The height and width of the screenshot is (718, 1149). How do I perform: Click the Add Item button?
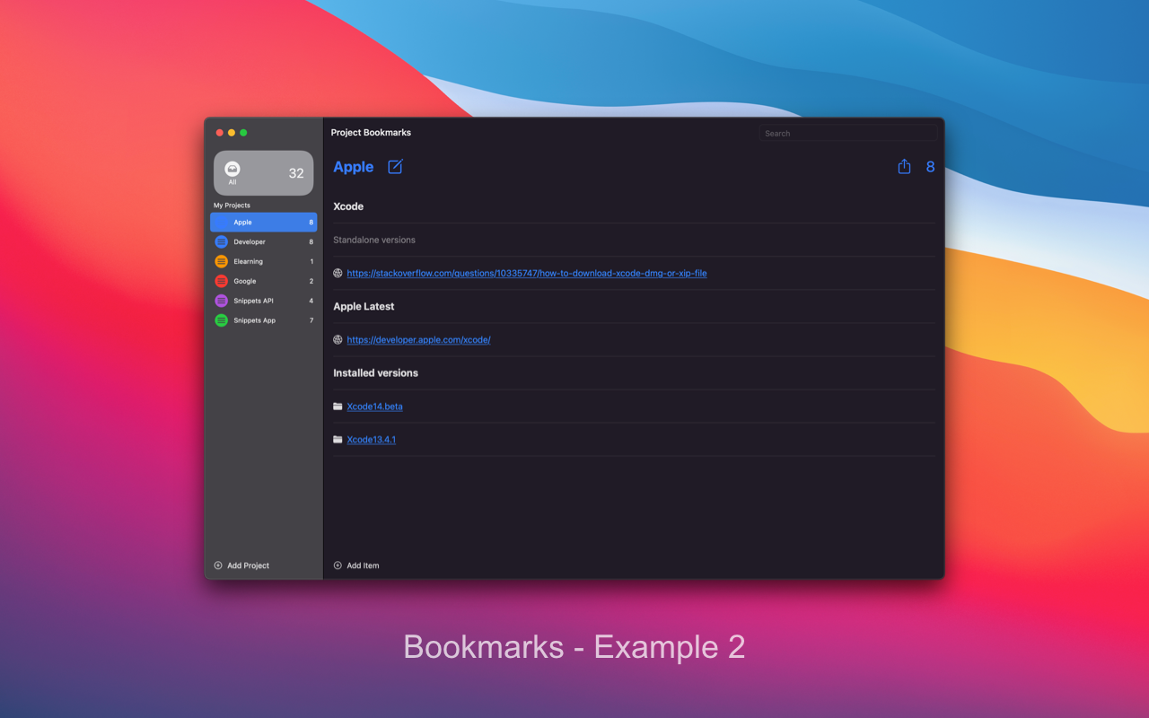click(x=356, y=565)
